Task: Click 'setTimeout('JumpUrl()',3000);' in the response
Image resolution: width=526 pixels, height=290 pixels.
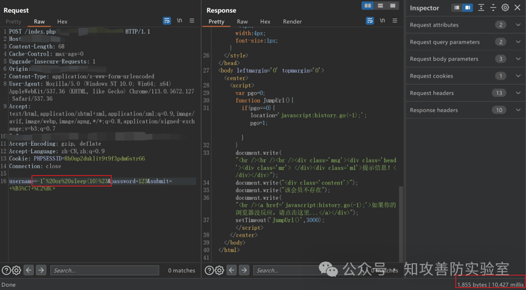Action: click(280, 220)
